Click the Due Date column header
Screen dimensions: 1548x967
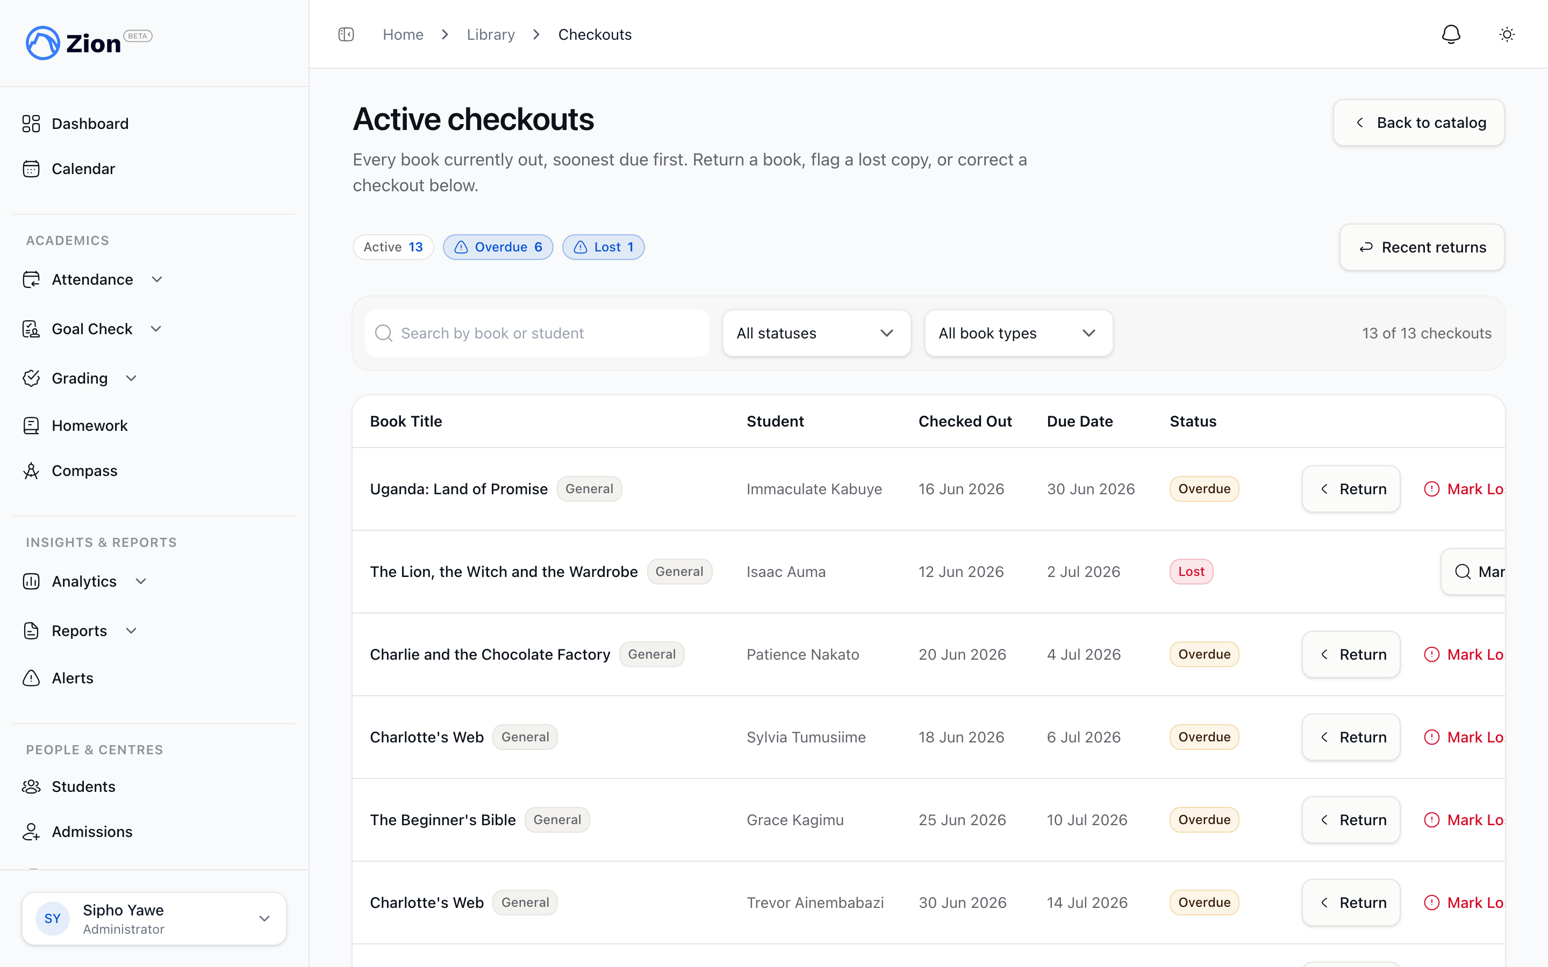point(1080,422)
